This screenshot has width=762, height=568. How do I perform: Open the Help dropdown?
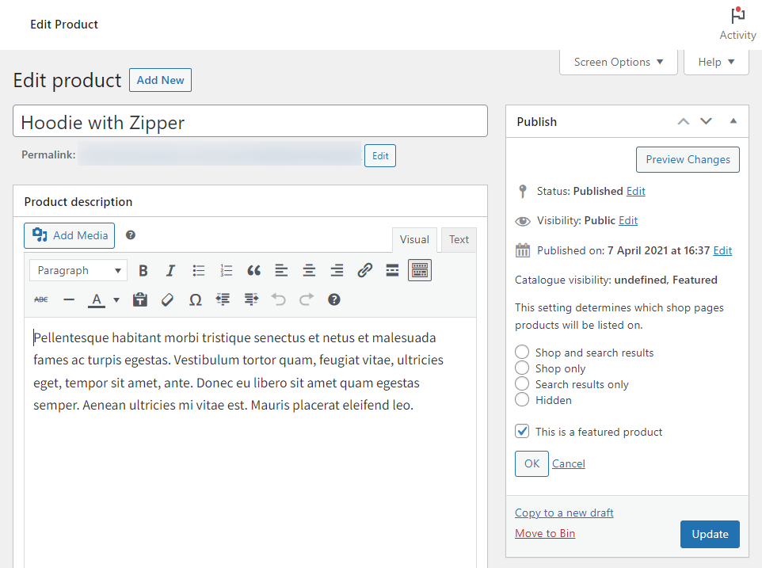[715, 61]
